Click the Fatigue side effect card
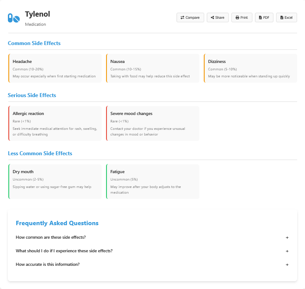305x289 pixels. point(152,181)
